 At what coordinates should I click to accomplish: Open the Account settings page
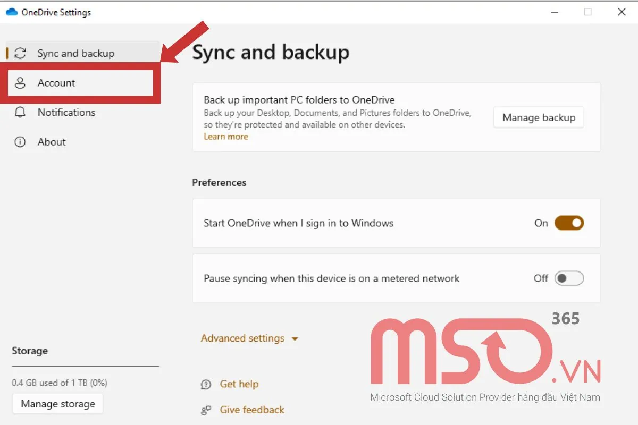[x=81, y=83]
